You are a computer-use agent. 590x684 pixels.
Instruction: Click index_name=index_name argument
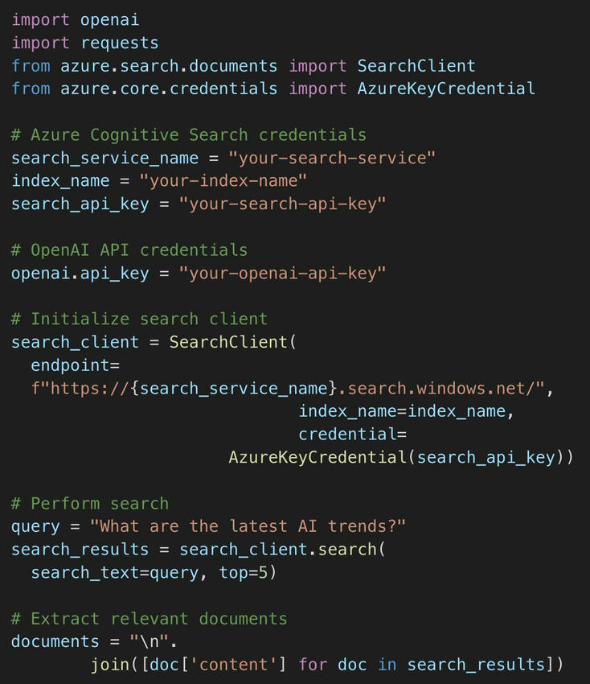(402, 411)
